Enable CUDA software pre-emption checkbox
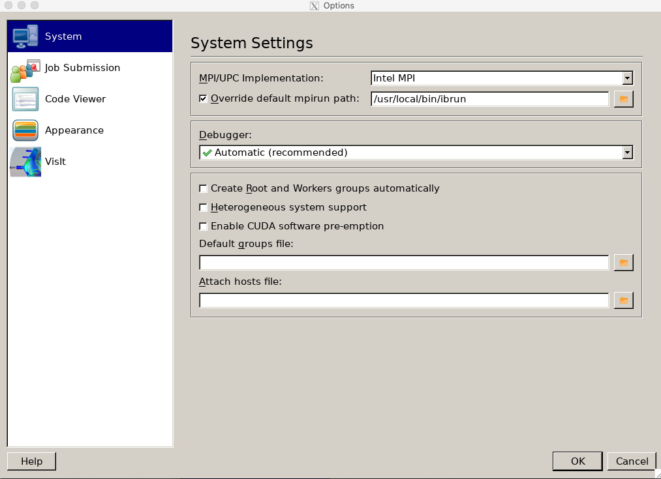Image resolution: width=661 pixels, height=479 pixels. coord(203,226)
